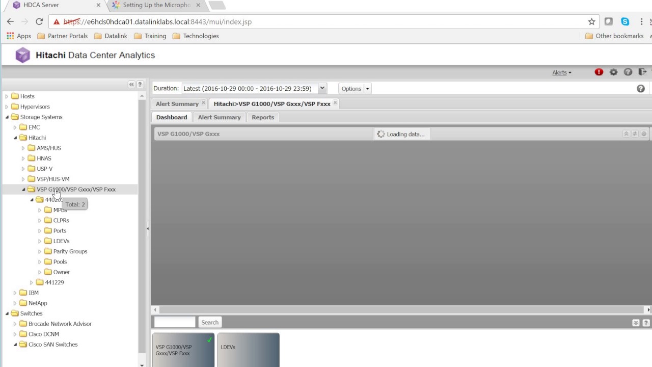The height and width of the screenshot is (367, 652).
Task: Click the Options button
Action: pos(351,89)
